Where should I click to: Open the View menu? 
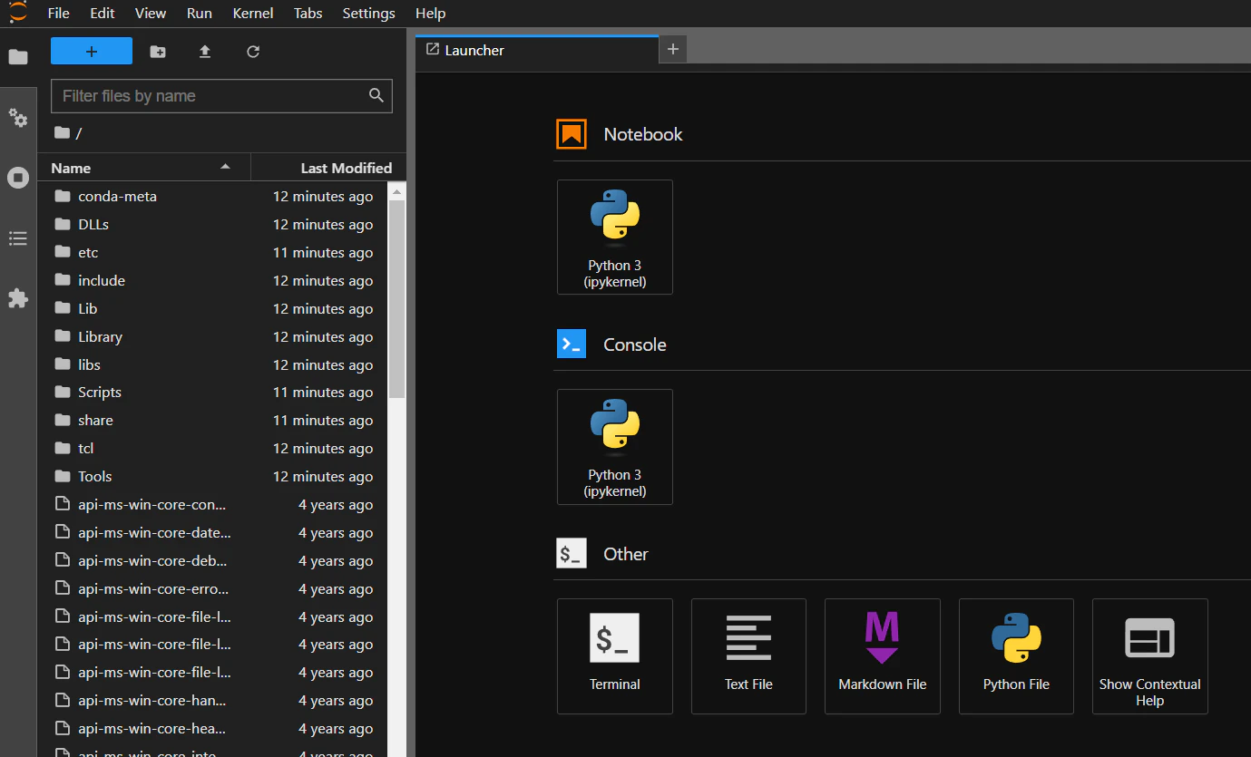tap(151, 14)
